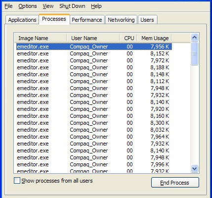Select the process using 7,964 K
Image resolution: width=212 pixels, height=198 pixels.
tap(94, 137)
